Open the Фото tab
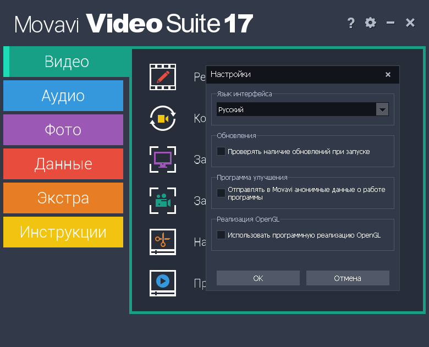 63,130
